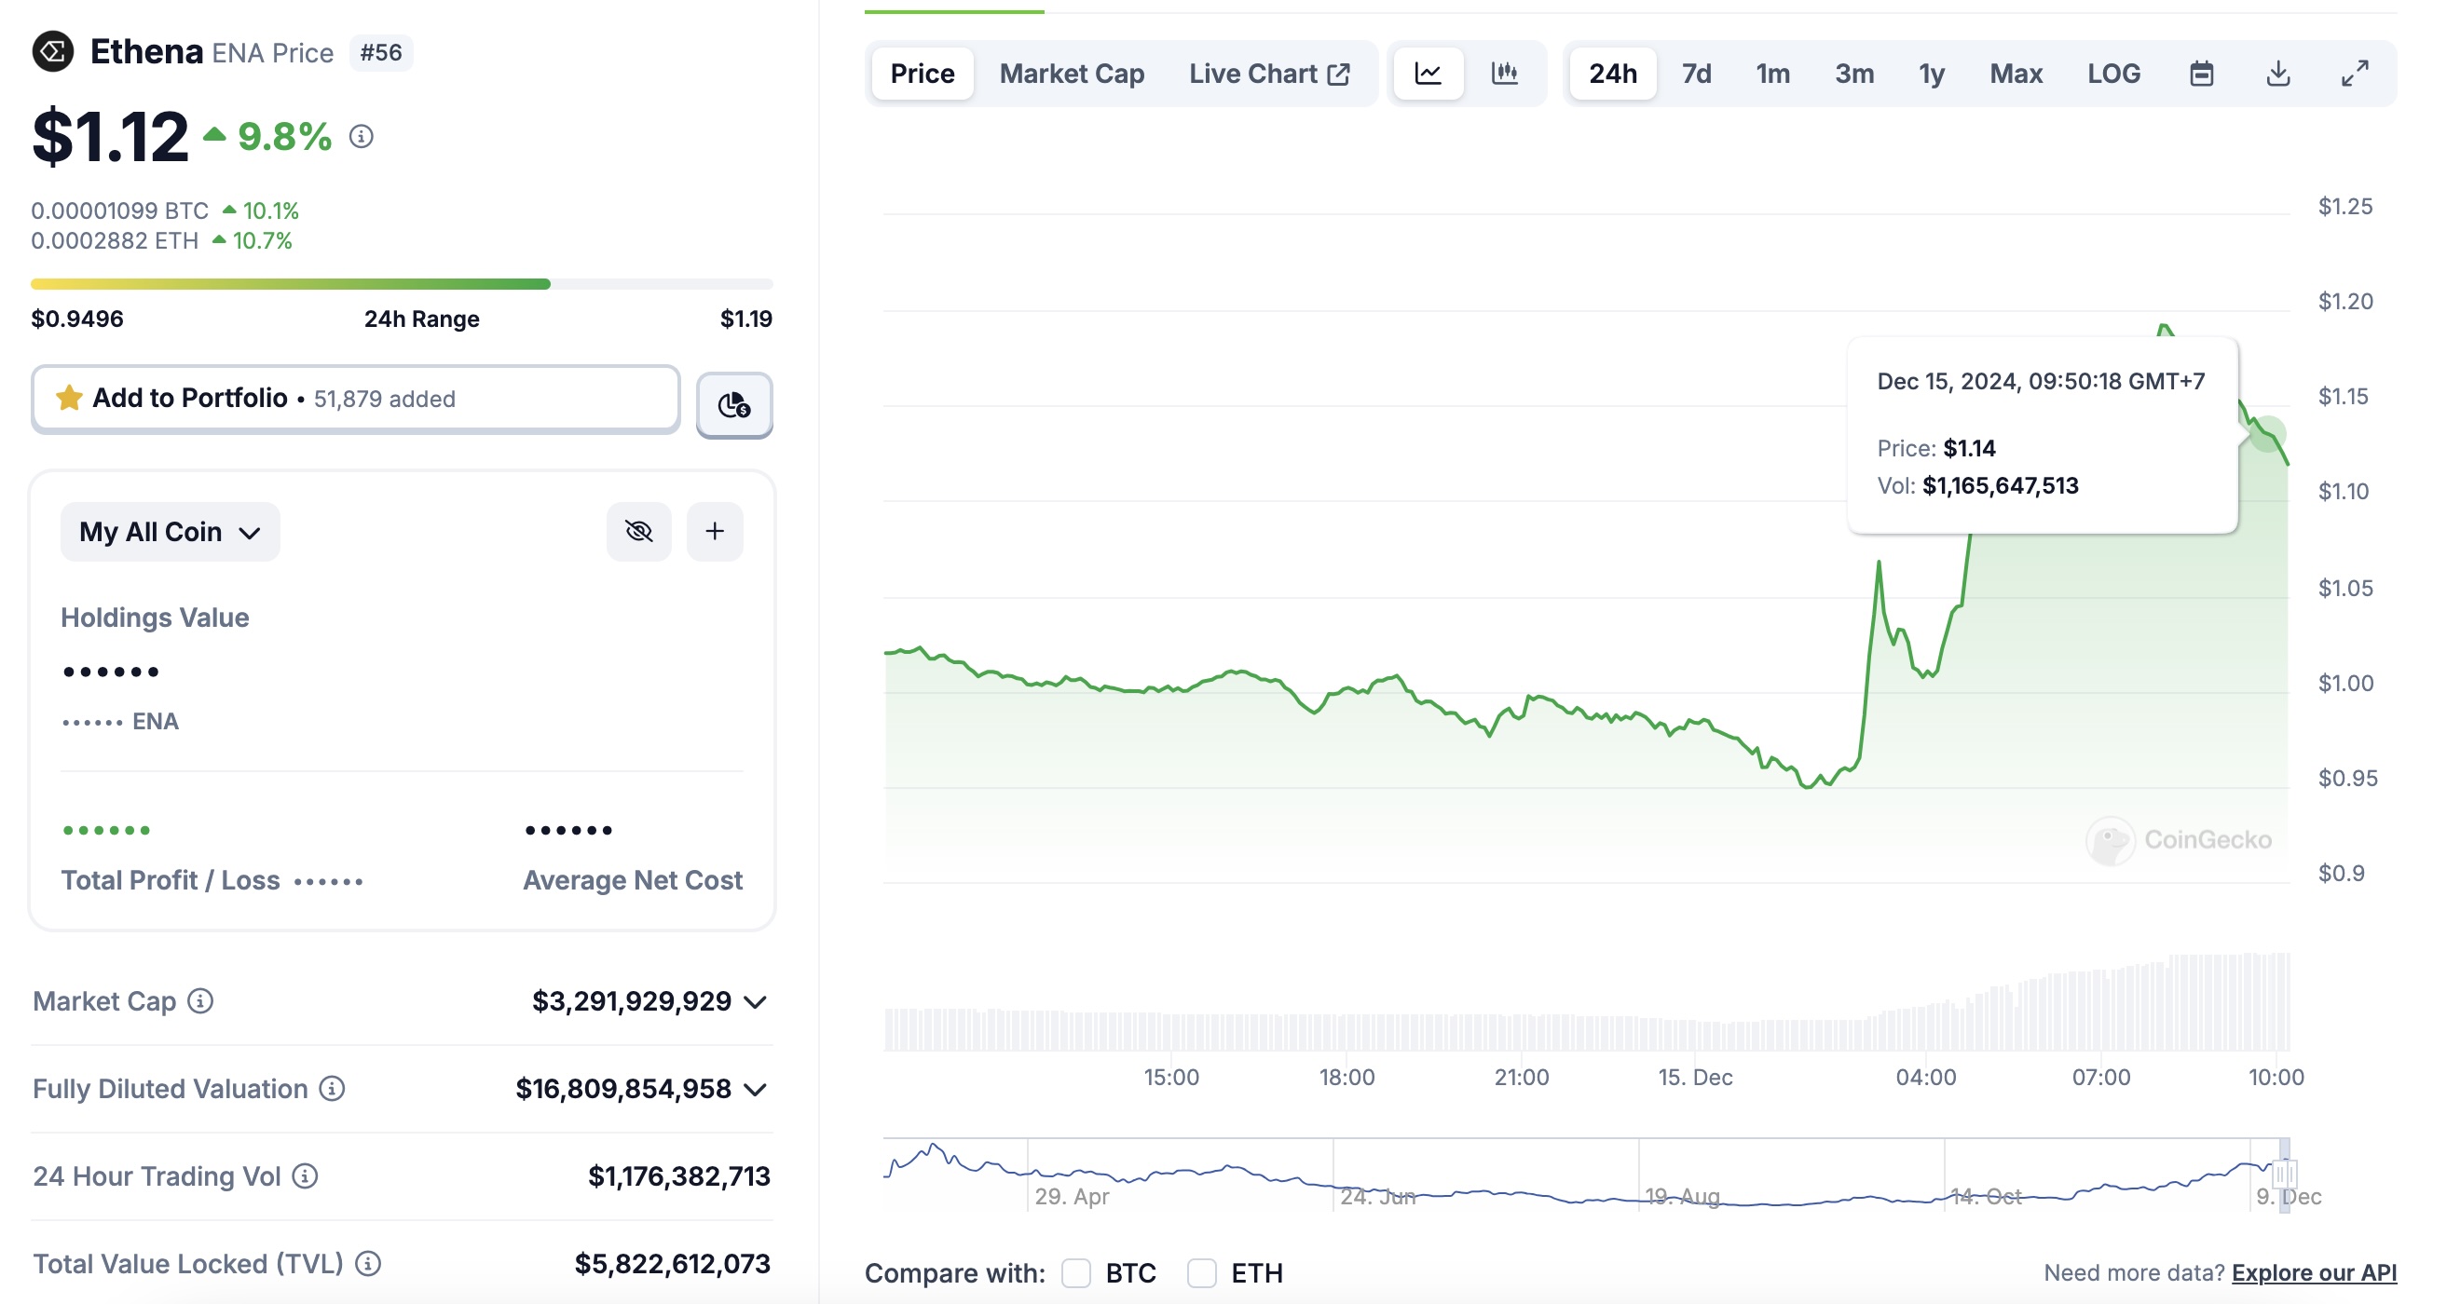Select the Price chart tab
The image size is (2447, 1304).
(x=923, y=74)
